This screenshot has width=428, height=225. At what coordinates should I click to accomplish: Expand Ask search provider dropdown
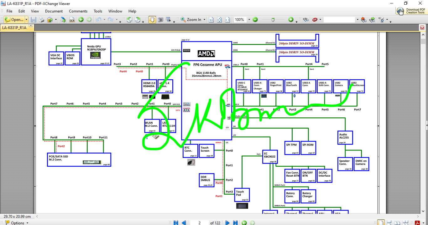[321, 20]
